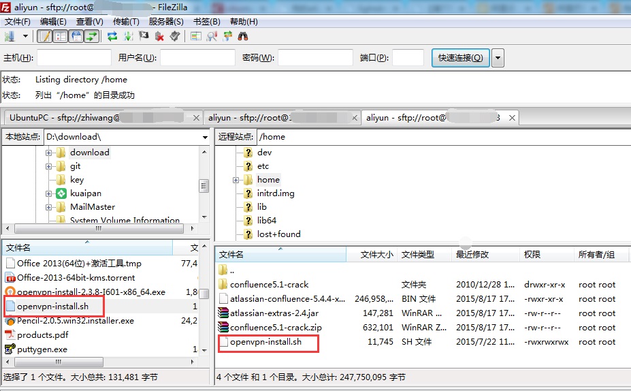Click the disconnect from server icon
Image resolution: width=631 pixels, height=391 pixels.
coord(159,36)
